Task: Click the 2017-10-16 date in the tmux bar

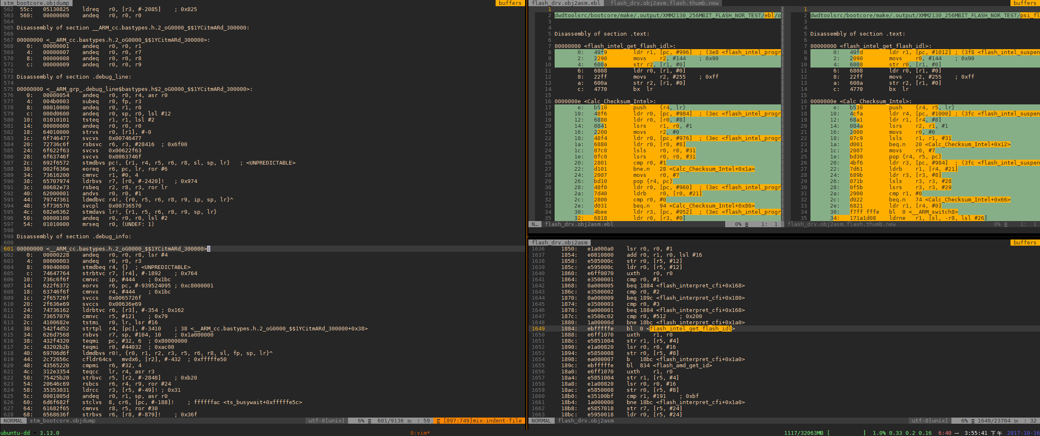Action: [x=1026, y=433]
